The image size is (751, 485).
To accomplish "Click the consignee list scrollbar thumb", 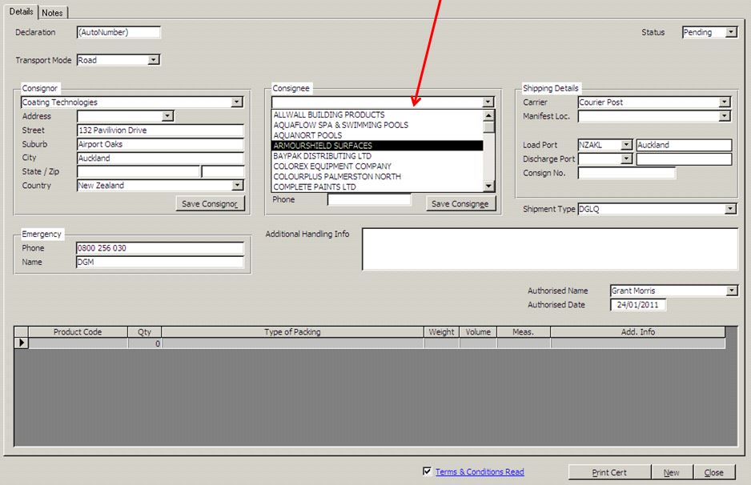I will pyautogui.click(x=488, y=126).
